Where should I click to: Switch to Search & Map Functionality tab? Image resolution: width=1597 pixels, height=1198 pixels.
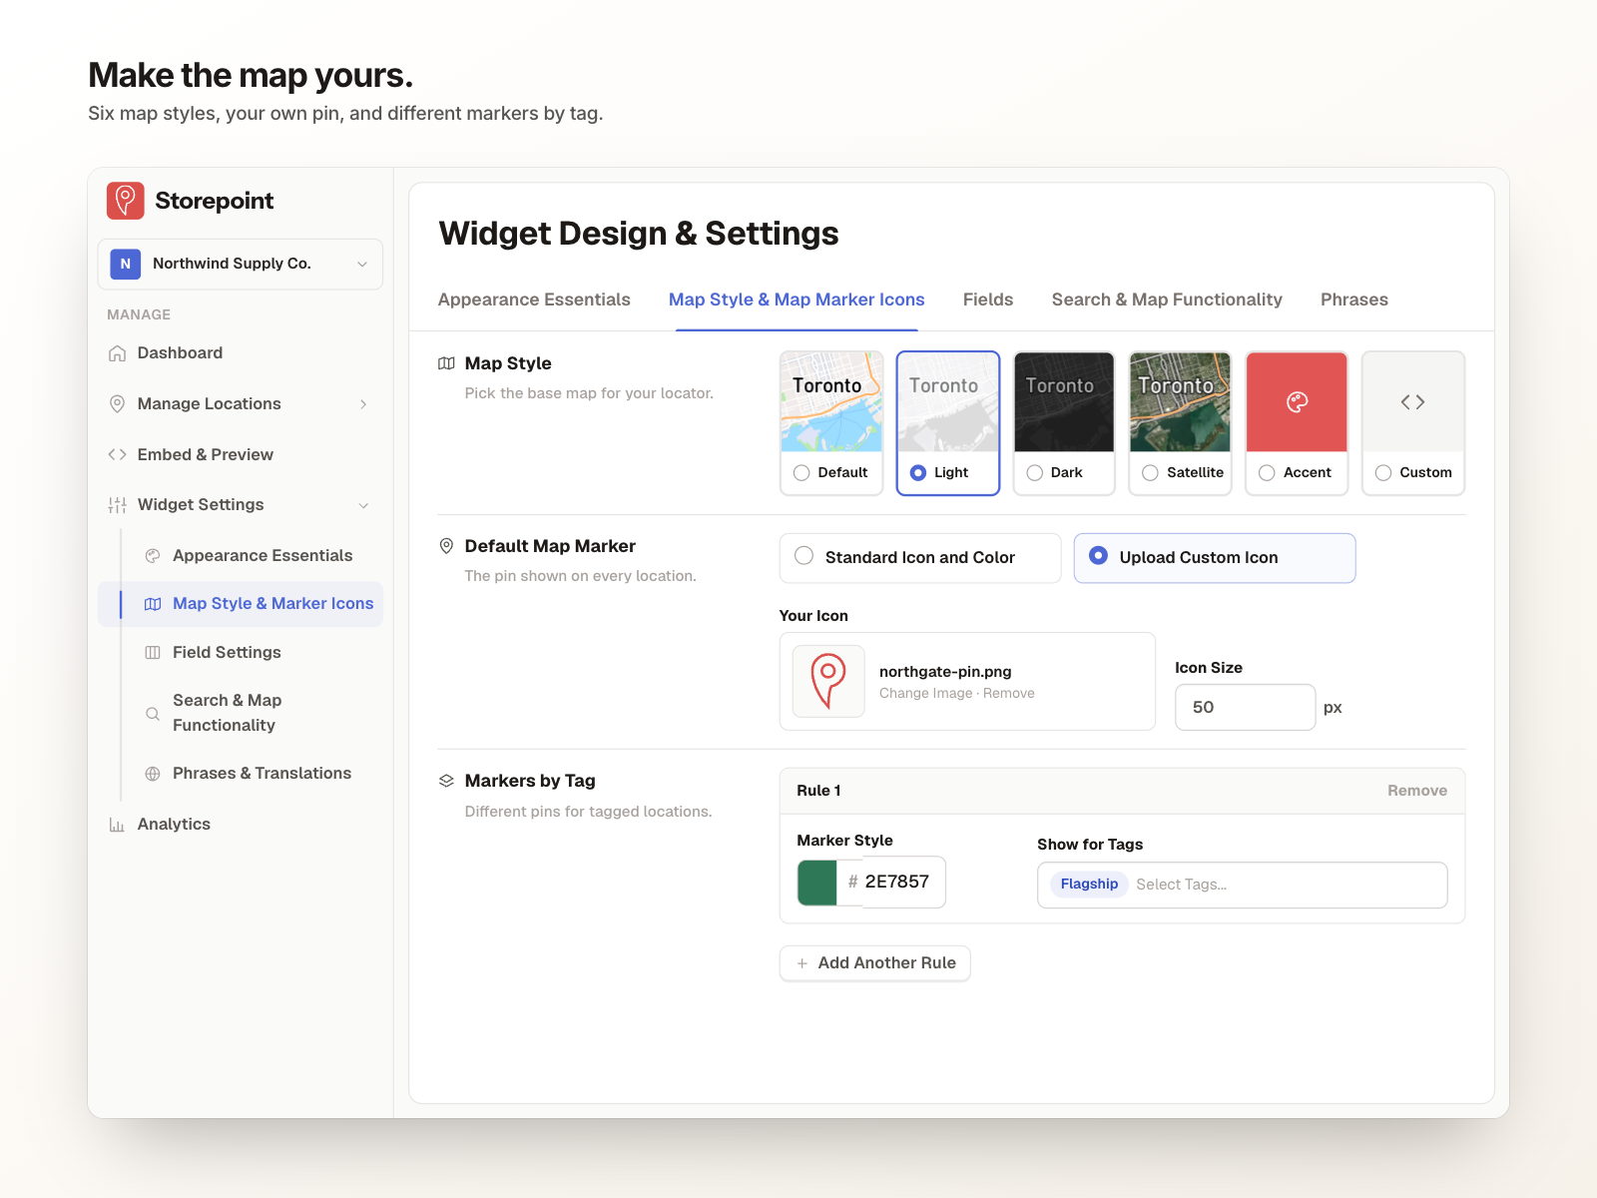click(1167, 299)
